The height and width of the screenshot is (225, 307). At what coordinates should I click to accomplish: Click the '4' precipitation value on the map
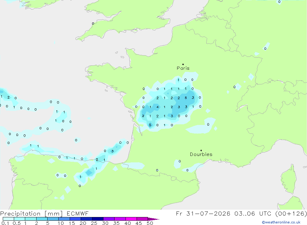click(x=157, y=107)
